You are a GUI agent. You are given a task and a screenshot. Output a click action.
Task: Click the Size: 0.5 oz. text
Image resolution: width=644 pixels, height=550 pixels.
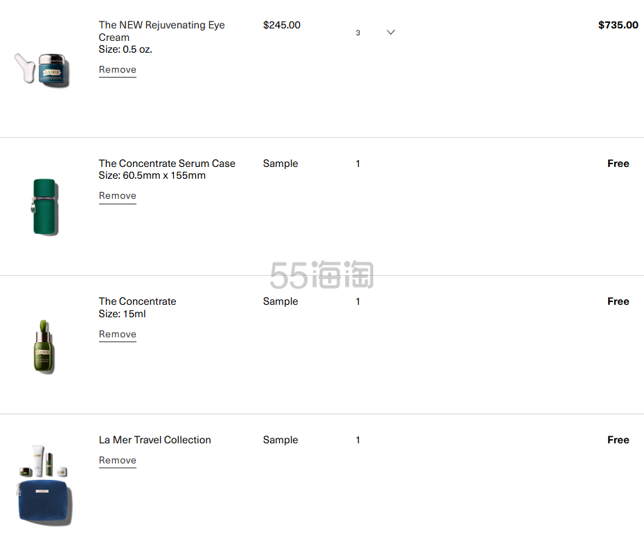[125, 49]
